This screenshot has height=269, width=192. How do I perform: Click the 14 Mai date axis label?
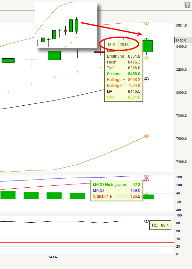(53, 257)
